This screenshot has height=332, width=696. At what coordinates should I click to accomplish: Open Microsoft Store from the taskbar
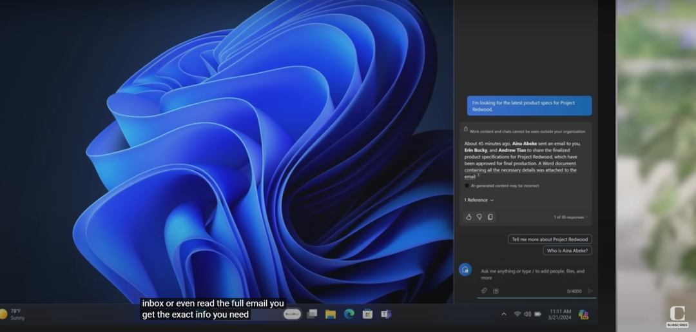click(367, 314)
